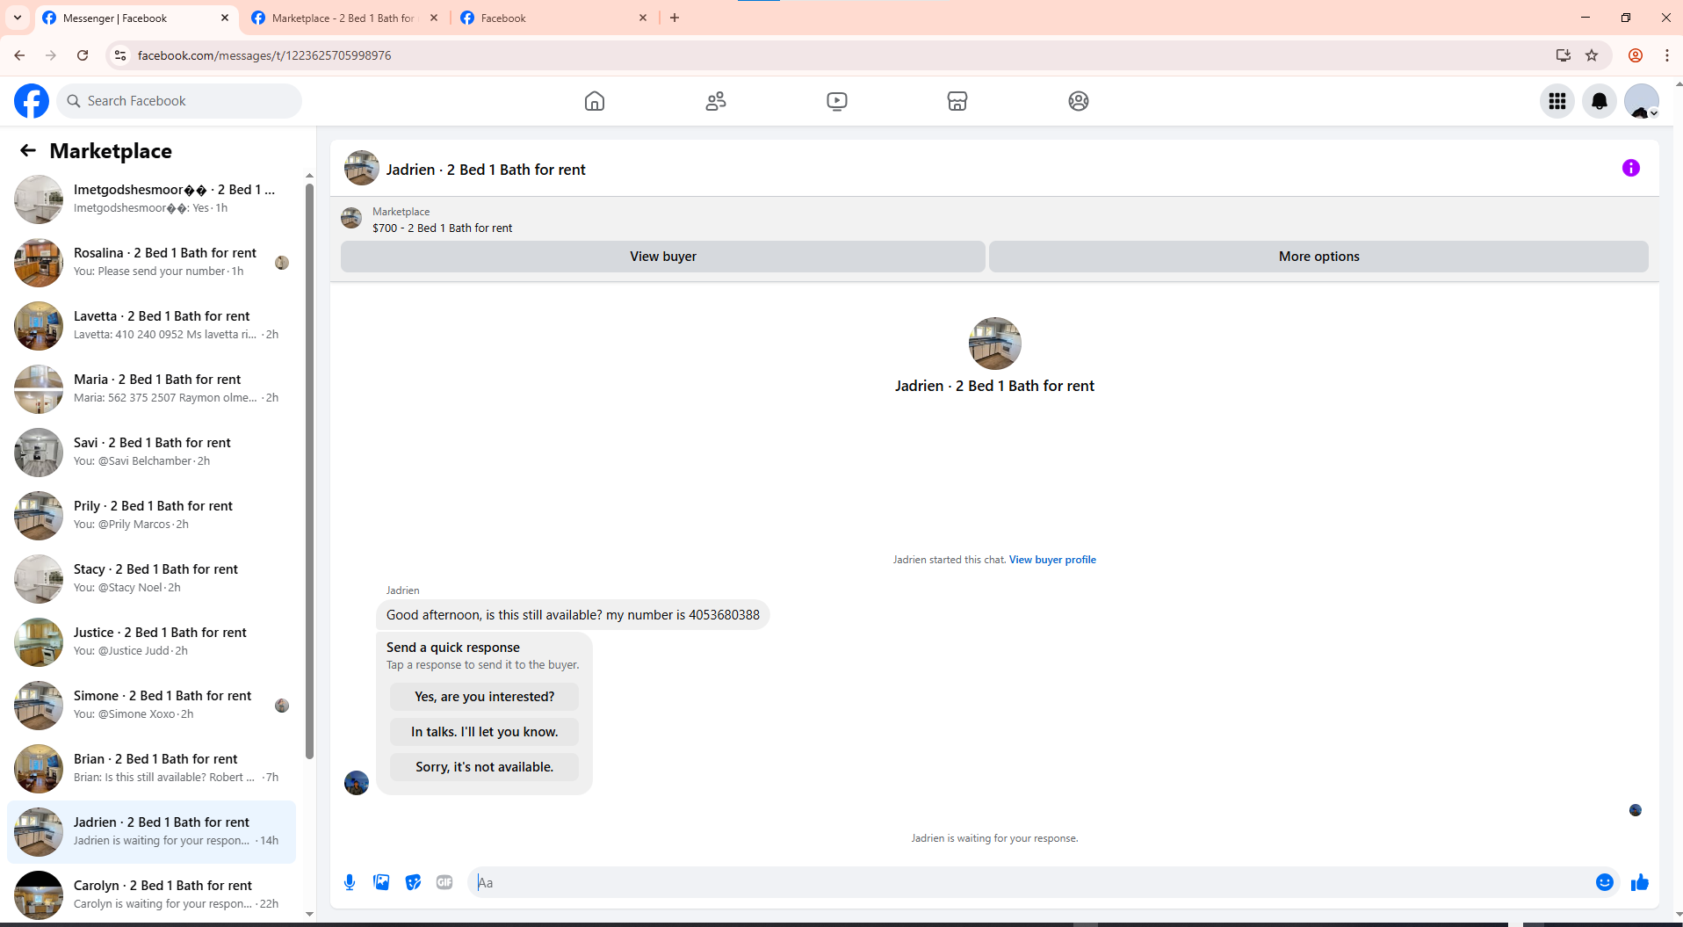Click the back arrow beside Marketplace heading

point(28,150)
